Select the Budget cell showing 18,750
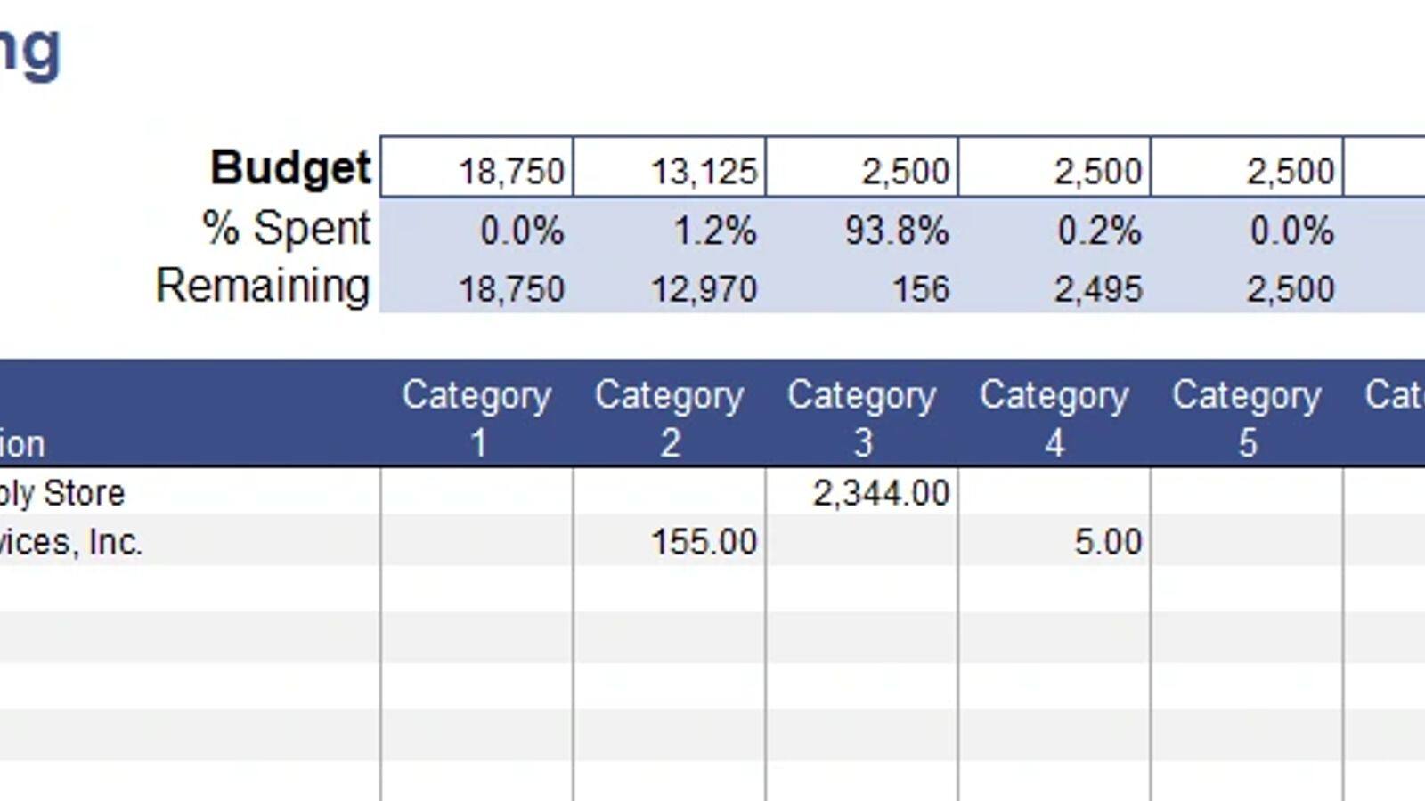Screen dimensions: 1425x801 [476, 167]
